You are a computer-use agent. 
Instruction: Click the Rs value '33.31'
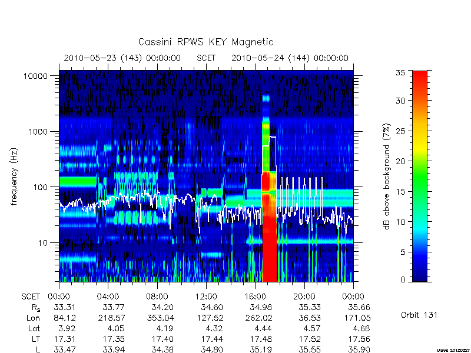(x=65, y=307)
